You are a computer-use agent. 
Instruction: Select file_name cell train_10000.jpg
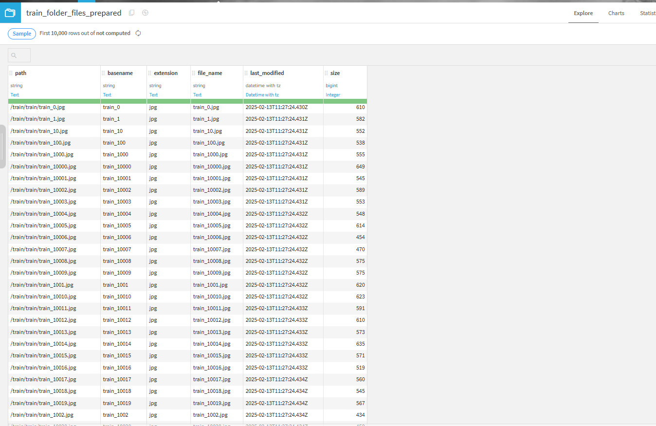pyautogui.click(x=217, y=167)
